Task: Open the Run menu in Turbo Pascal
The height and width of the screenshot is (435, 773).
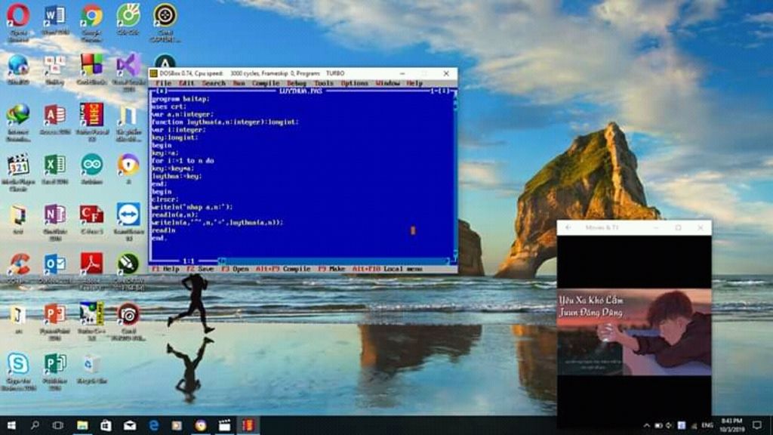Action: click(239, 83)
